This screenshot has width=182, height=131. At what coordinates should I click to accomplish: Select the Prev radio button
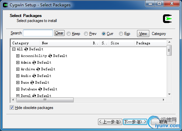pyautogui.click(x=86, y=34)
